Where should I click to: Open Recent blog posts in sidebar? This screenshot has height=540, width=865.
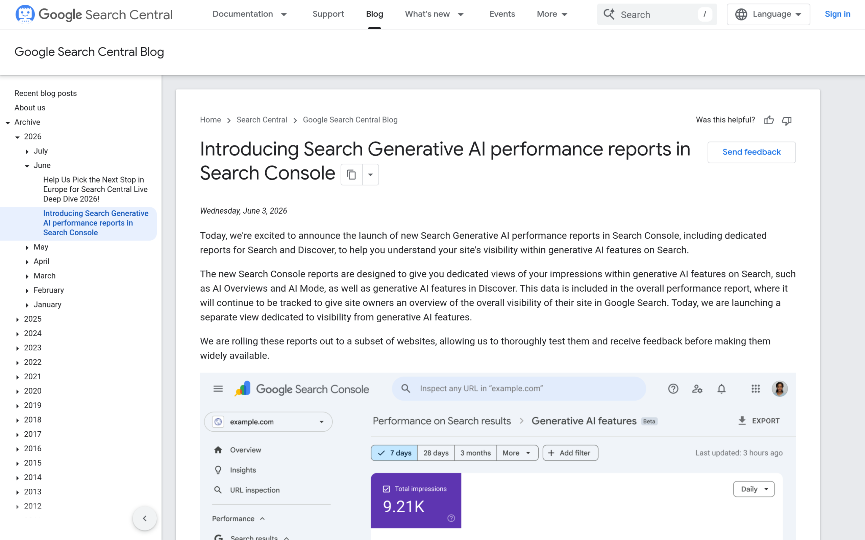coord(45,93)
